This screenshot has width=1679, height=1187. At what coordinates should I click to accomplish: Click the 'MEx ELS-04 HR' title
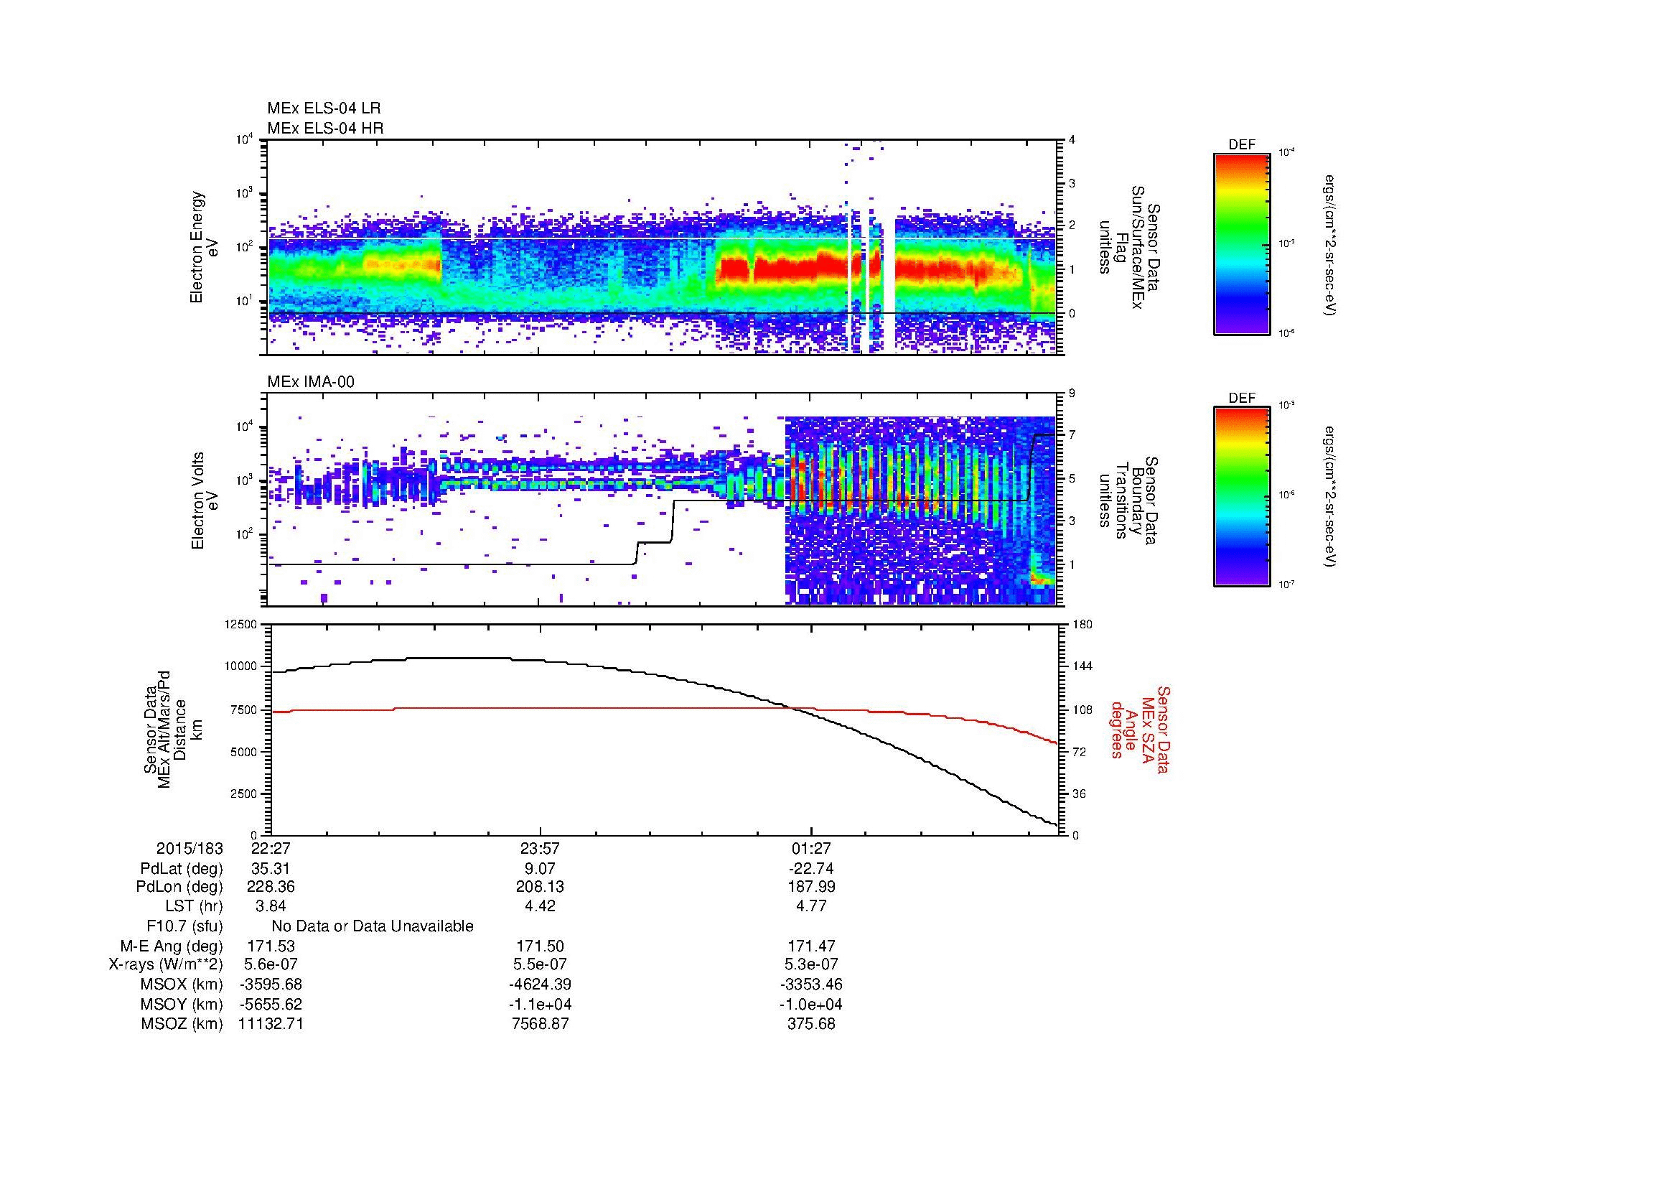point(325,128)
